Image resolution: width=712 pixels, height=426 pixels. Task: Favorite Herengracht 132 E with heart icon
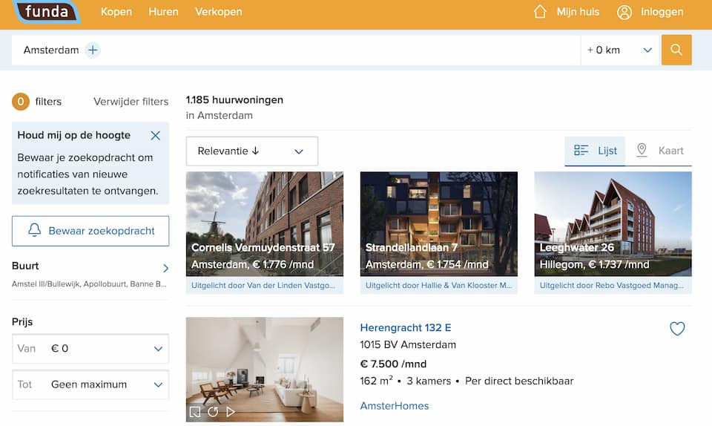tap(677, 329)
